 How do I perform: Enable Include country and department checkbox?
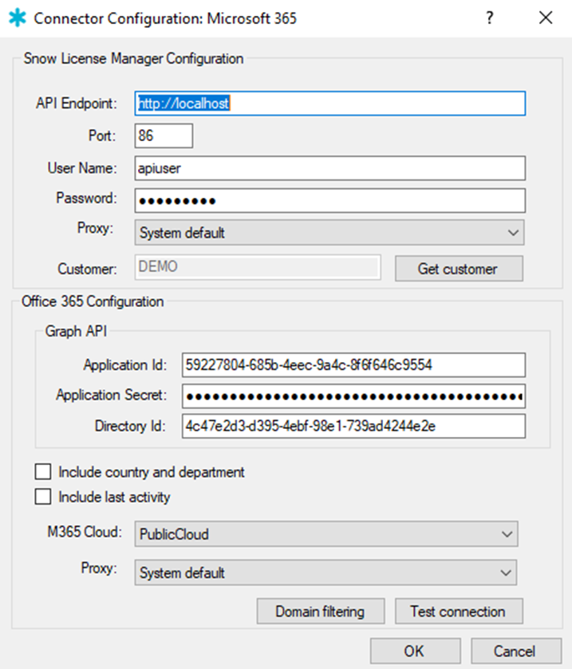43,472
